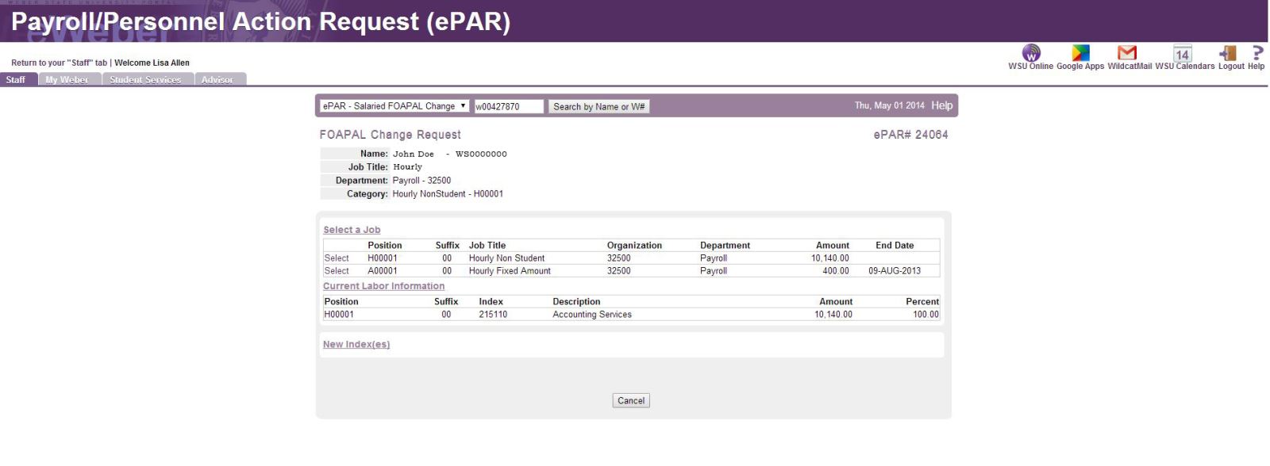Image resolution: width=1270 pixels, height=466 pixels.
Task: Open WSU Calendars icon
Action: [1183, 54]
